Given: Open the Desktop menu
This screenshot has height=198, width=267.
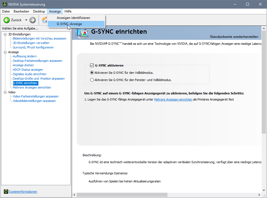Looking at the screenshot, I should click(x=39, y=11).
